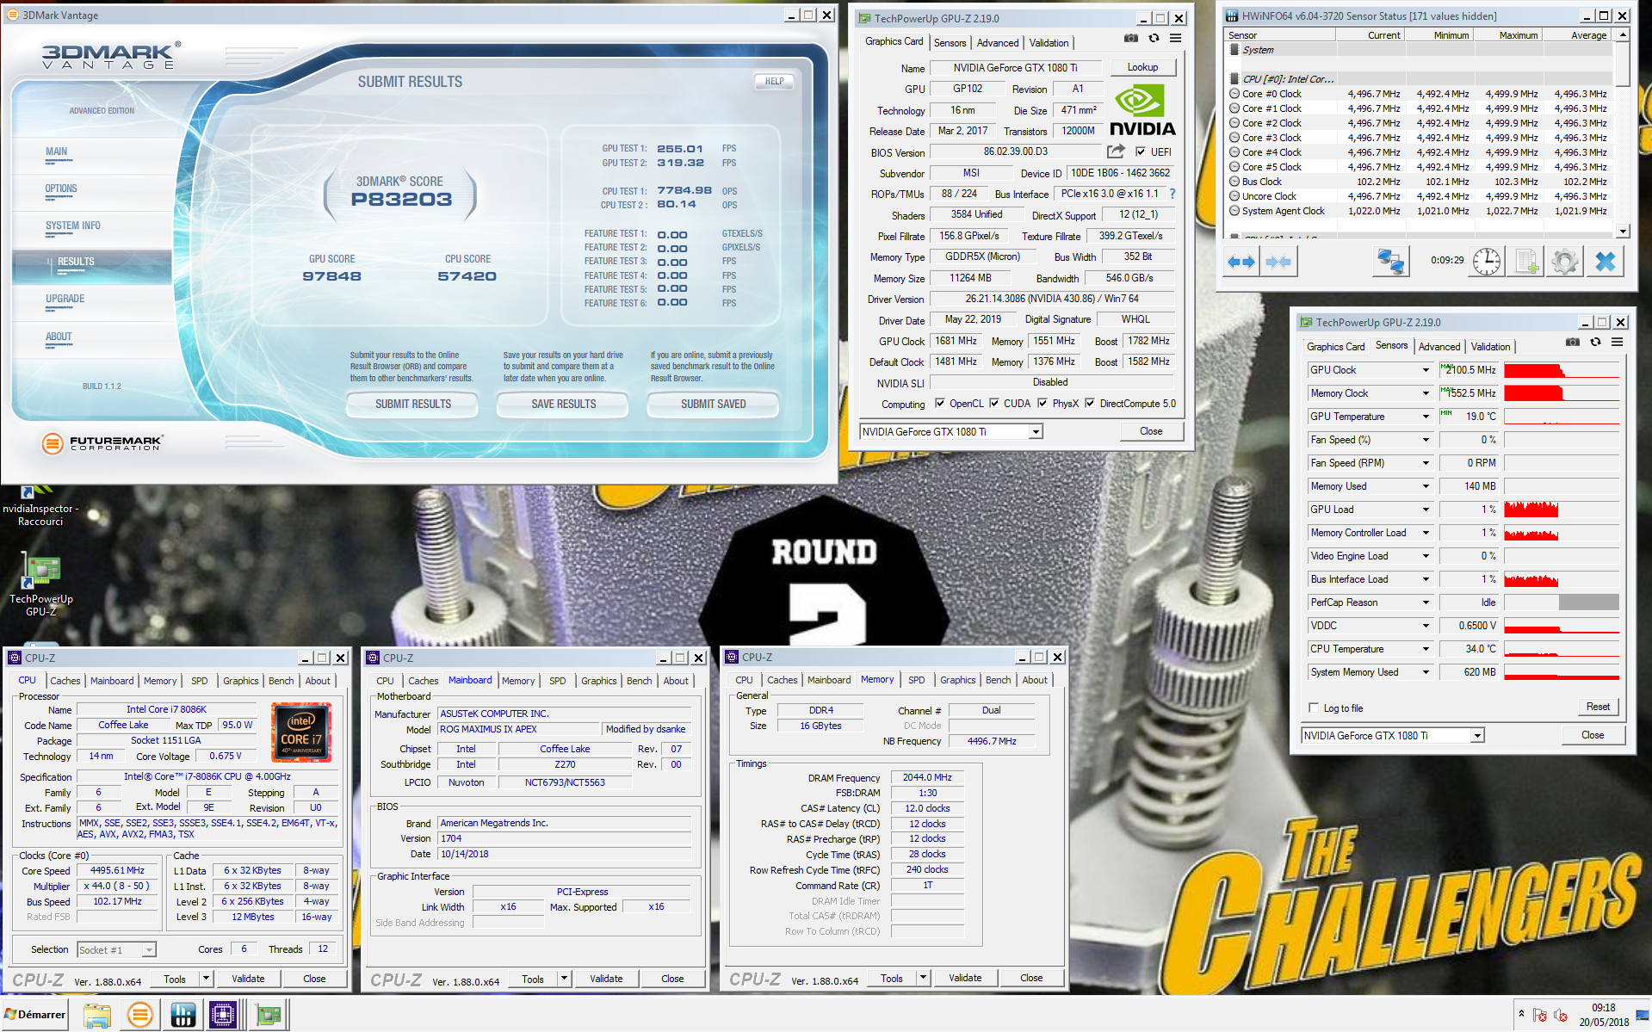Click the GPU-Z screenshot camera icon
This screenshot has width=1652, height=1032.
pyautogui.click(x=1130, y=38)
